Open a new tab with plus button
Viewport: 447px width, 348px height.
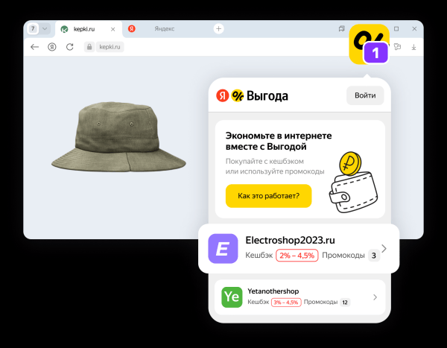coord(219,28)
